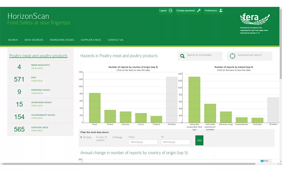The height and width of the screenshot is (172, 282).
Task: Click Salmonella typhimurium bar in hazard chart
Action: click(x=210, y=113)
